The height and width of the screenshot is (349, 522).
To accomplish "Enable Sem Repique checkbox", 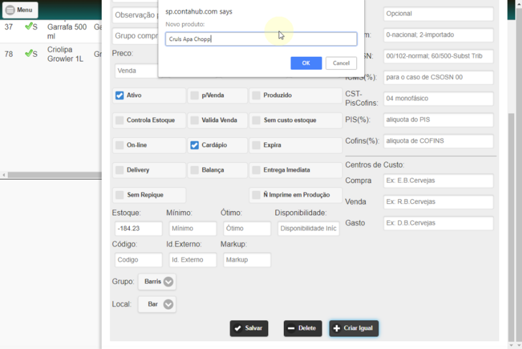I will [119, 195].
